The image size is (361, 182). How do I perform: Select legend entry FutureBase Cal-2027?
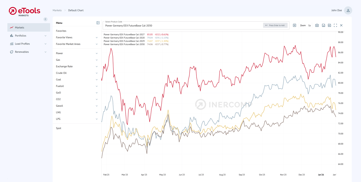click(x=124, y=34)
